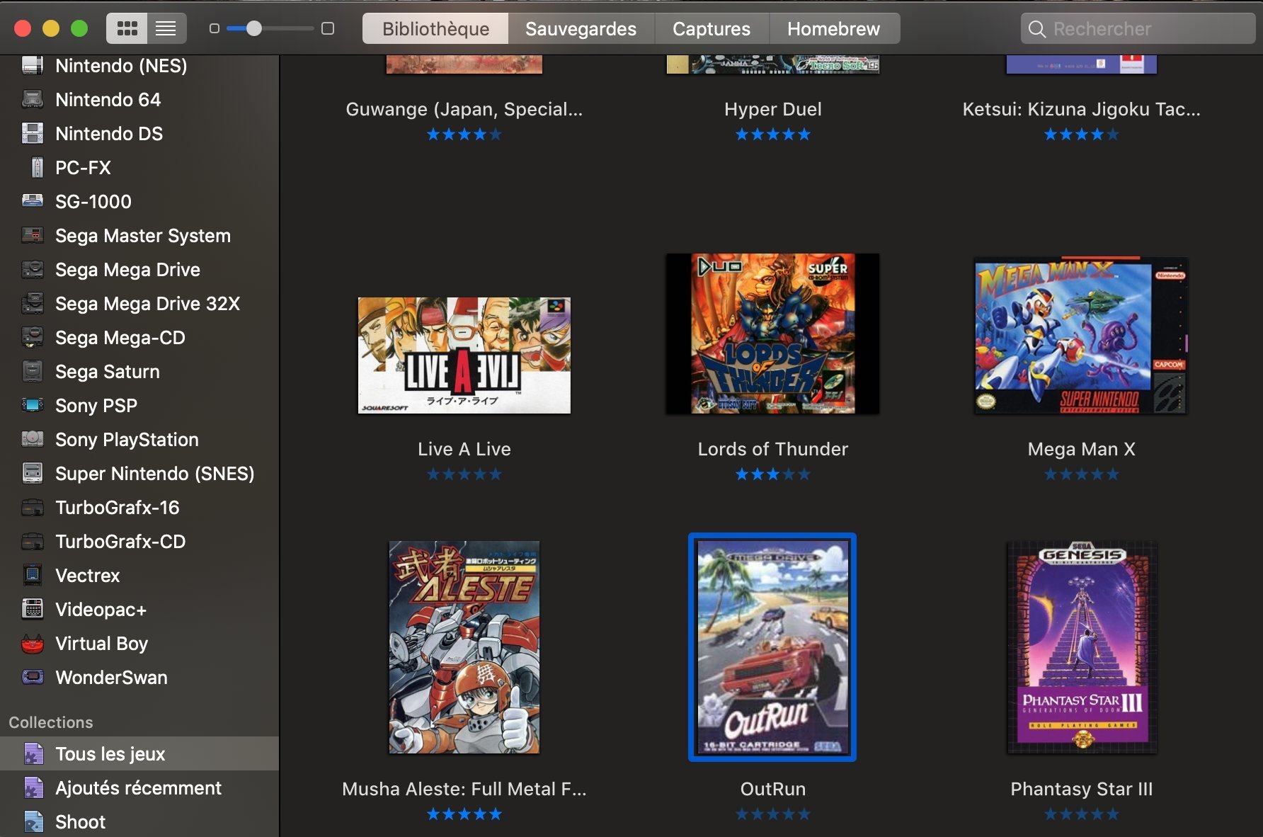This screenshot has width=1263, height=837.
Task: Open the Sauvegardes tab
Action: coord(581,28)
